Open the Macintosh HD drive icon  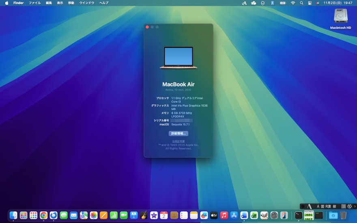[x=340, y=16]
